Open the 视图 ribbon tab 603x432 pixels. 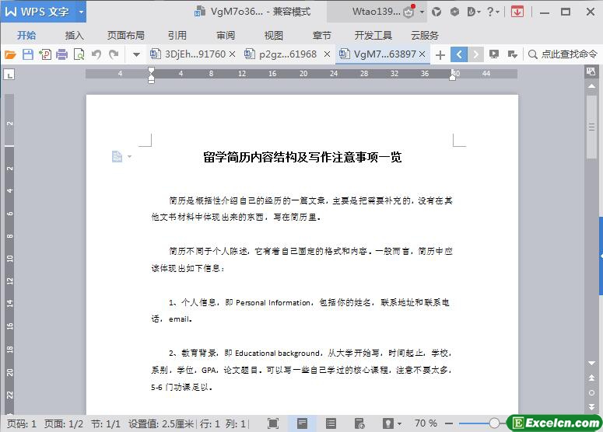(273, 36)
